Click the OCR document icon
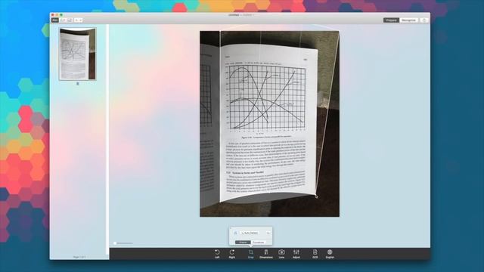The image size is (484, 272). point(315,254)
